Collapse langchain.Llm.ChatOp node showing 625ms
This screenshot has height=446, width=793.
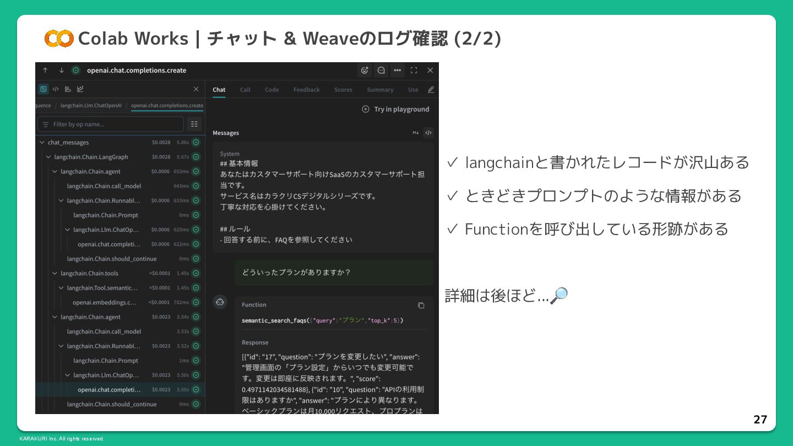(x=68, y=230)
